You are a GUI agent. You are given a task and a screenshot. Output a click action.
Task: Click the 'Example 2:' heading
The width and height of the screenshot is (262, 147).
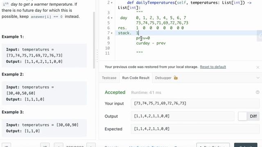pyautogui.click(x=13, y=74)
